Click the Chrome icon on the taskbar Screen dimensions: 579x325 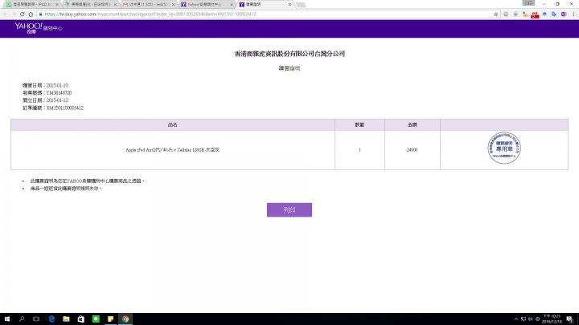click(x=125, y=319)
